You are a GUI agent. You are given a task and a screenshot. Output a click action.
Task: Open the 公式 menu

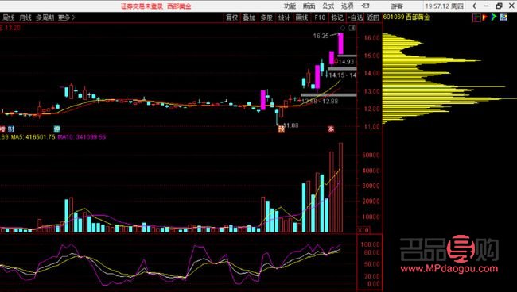coord(328,6)
